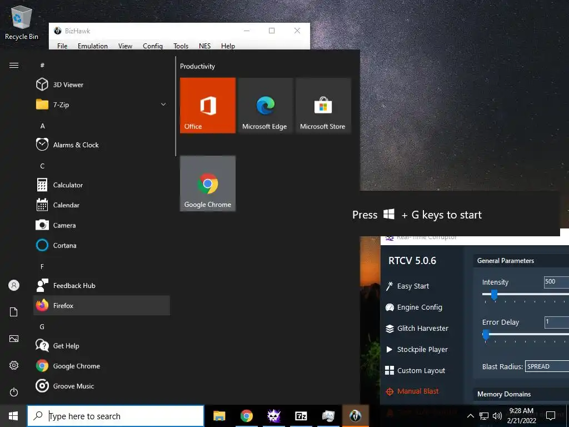Viewport: 569px width, 427px height.
Task: Click the Windows Start button
Action: 13,416
